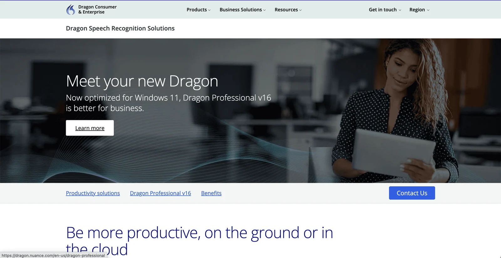Select the Region menu label
Viewport: 501px width, 258px height.
point(417,10)
